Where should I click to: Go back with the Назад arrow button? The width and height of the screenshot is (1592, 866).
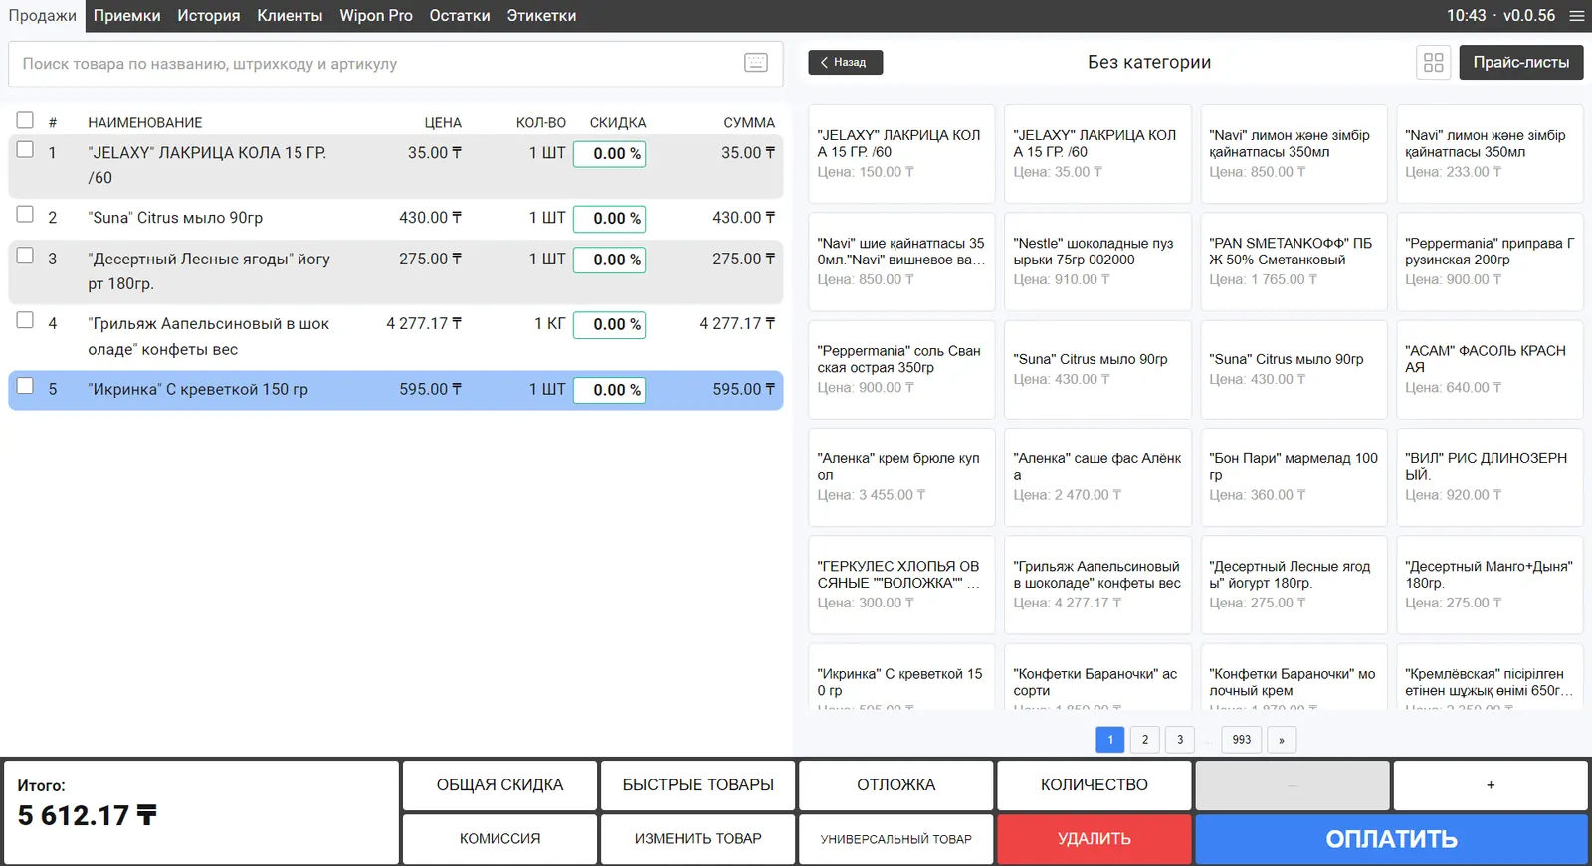pos(845,62)
